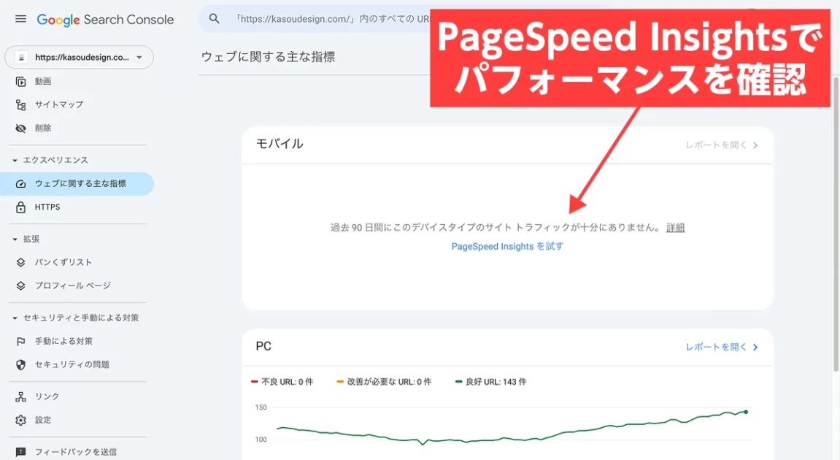
Task: Click the 削除 removals eye-slash icon
Action: (x=21, y=129)
